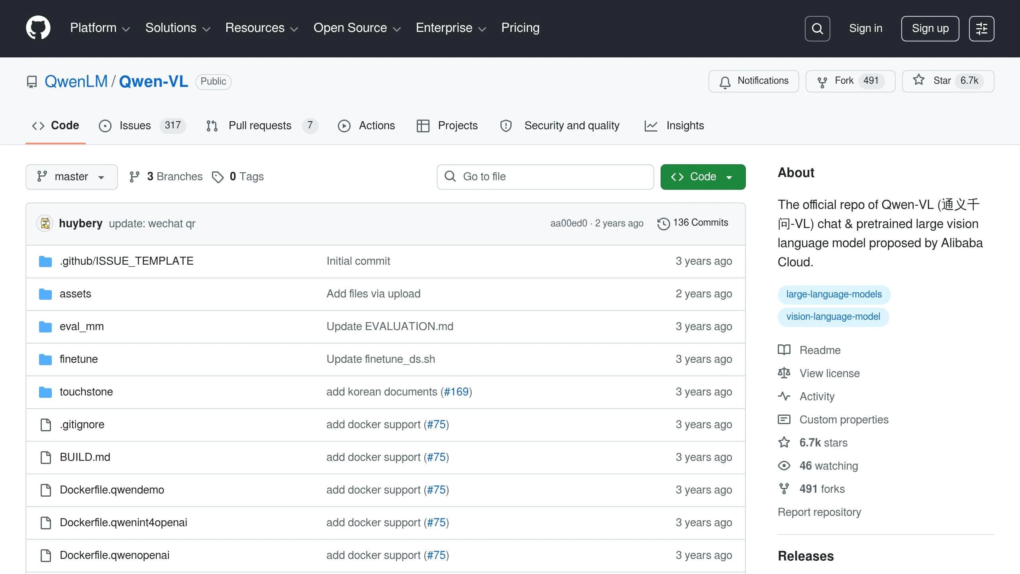Open the assets folder
Image resolution: width=1020 pixels, height=574 pixels.
75,294
